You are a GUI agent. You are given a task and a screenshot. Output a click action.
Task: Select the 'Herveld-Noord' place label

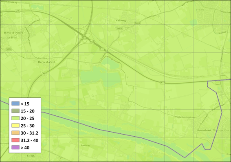coord(13,33)
